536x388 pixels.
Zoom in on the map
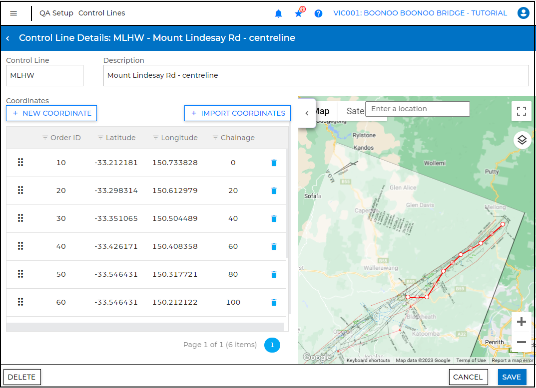click(x=521, y=322)
